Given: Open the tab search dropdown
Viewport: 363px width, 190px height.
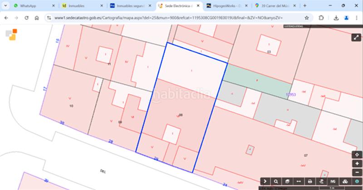Looking at the screenshot, I should coord(5,6).
